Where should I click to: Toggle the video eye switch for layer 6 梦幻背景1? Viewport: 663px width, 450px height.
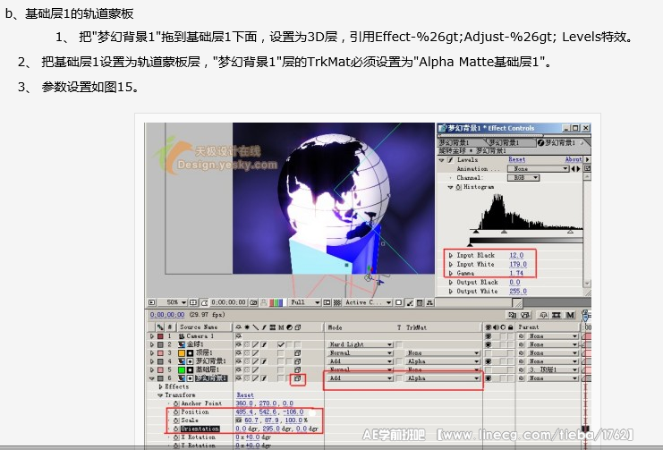click(x=489, y=378)
